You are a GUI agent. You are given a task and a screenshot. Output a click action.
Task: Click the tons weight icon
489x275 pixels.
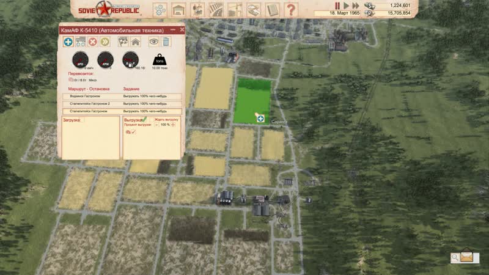[x=160, y=59]
